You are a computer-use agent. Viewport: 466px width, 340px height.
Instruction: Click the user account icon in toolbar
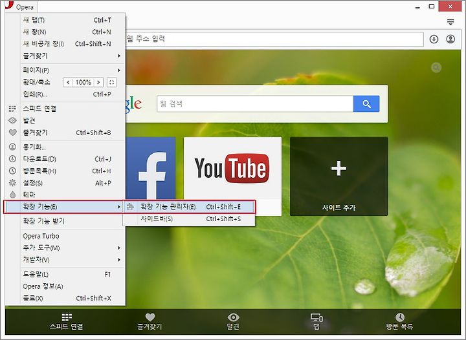[450, 39]
